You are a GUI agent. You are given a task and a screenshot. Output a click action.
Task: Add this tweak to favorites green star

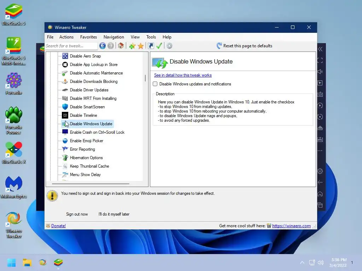click(x=132, y=46)
